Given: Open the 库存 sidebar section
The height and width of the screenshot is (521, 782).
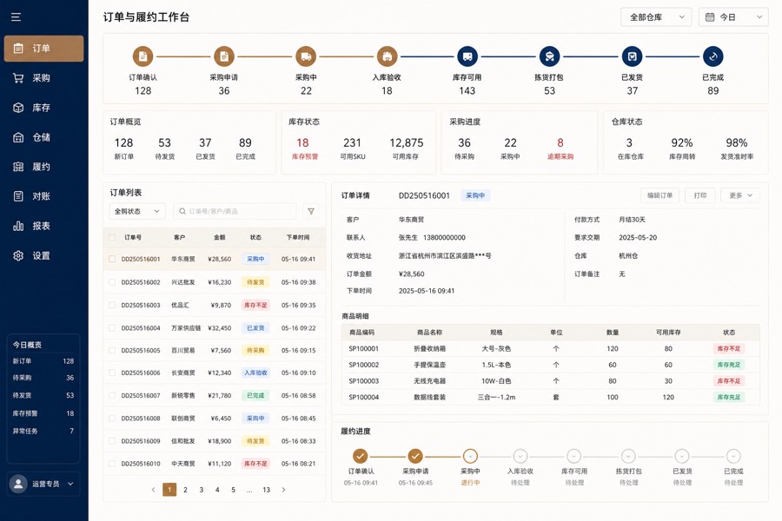Looking at the screenshot, I should tap(44, 108).
